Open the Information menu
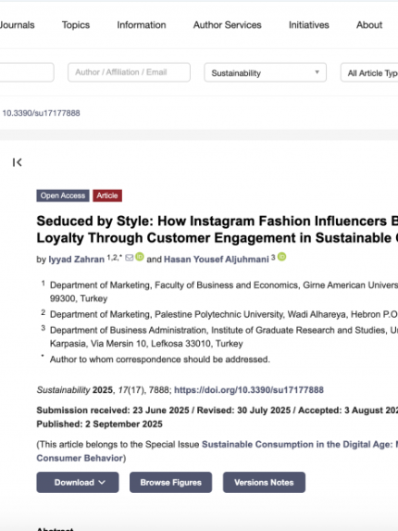This screenshot has height=531, width=398. tap(142, 25)
